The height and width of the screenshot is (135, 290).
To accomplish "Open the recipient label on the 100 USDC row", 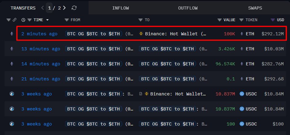I will coord(167,124).
